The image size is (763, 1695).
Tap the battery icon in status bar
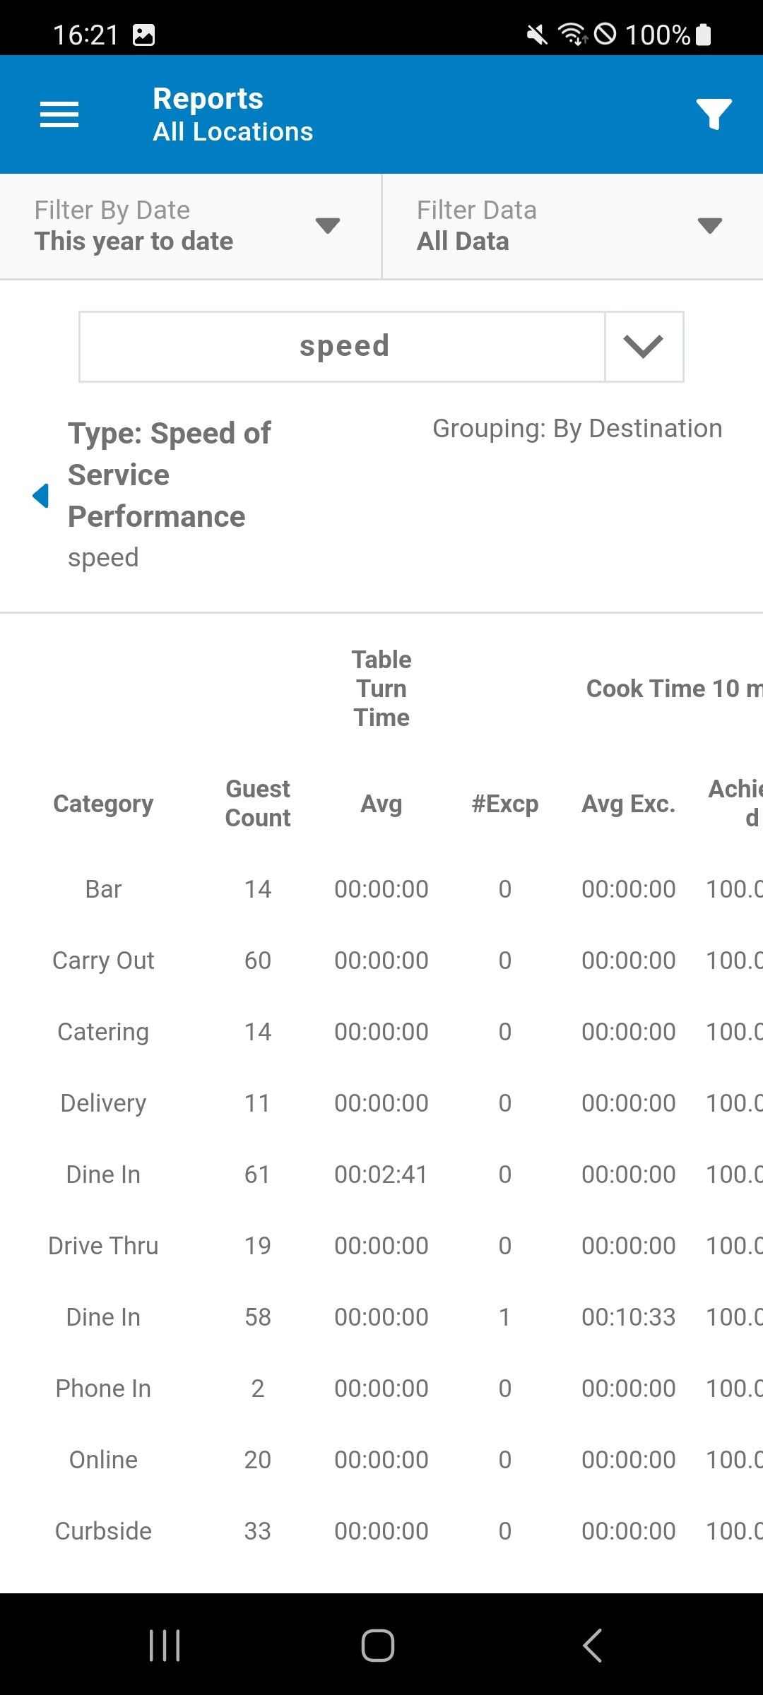(704, 35)
